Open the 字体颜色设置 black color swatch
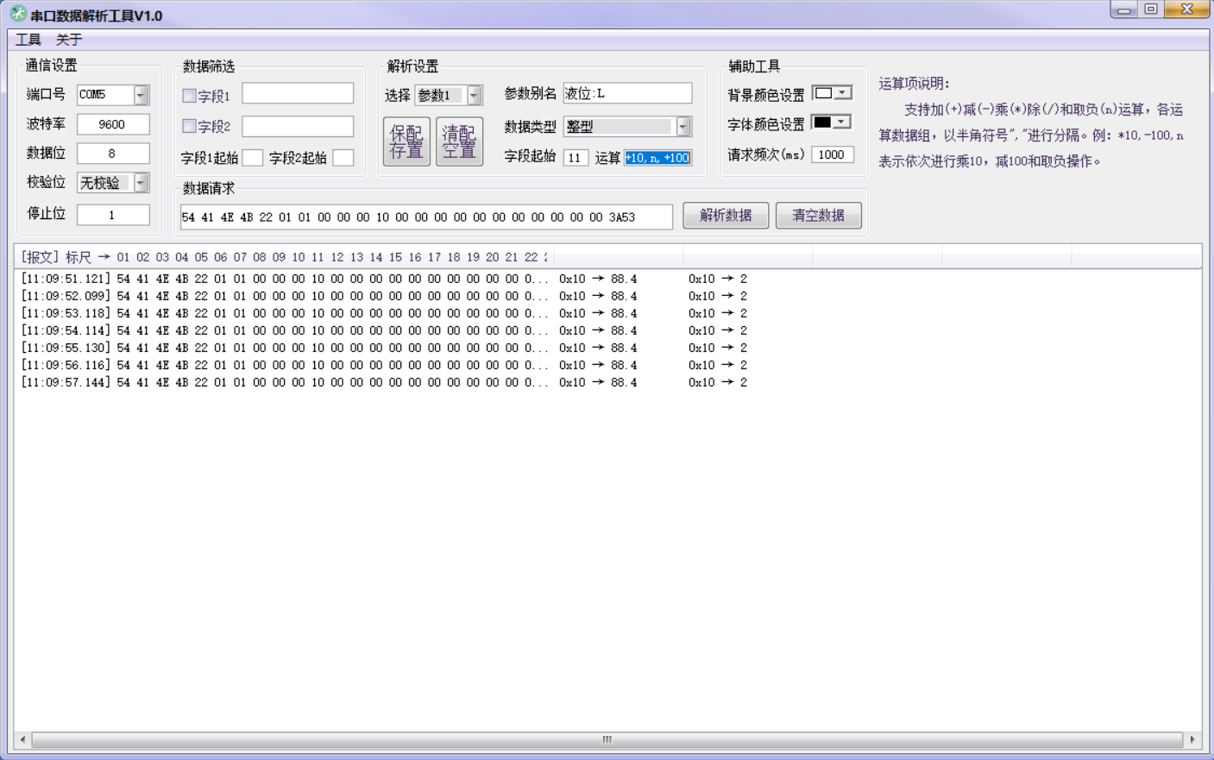 832,122
